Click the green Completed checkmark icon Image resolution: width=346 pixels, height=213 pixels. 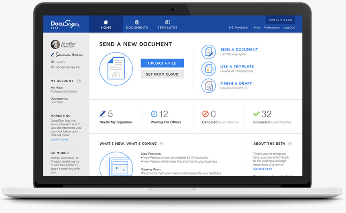click(256, 114)
